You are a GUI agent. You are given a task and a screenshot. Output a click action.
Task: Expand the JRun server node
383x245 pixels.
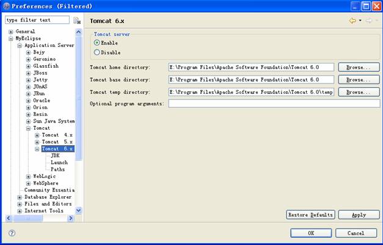tap(28, 94)
